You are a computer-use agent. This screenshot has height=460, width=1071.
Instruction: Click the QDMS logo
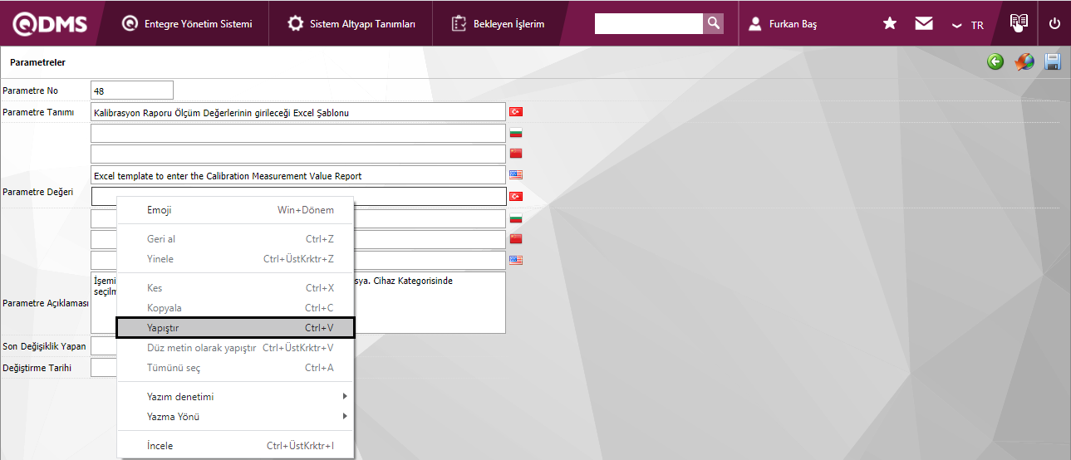tap(50, 24)
